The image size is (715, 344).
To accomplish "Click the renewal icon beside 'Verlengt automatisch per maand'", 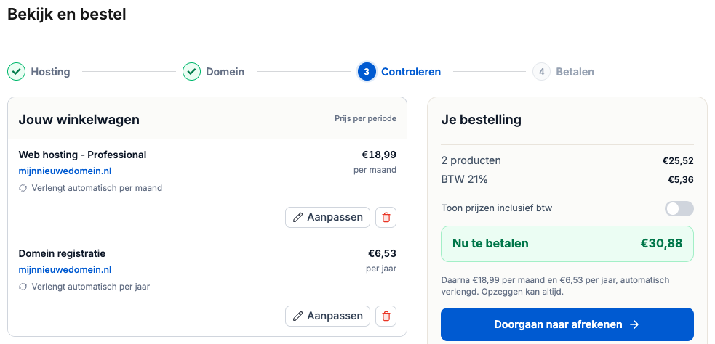I will click(23, 188).
